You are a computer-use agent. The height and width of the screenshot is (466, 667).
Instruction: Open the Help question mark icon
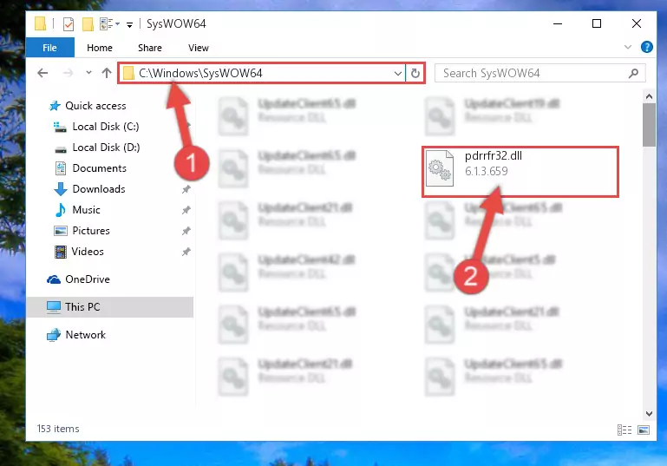pos(646,47)
